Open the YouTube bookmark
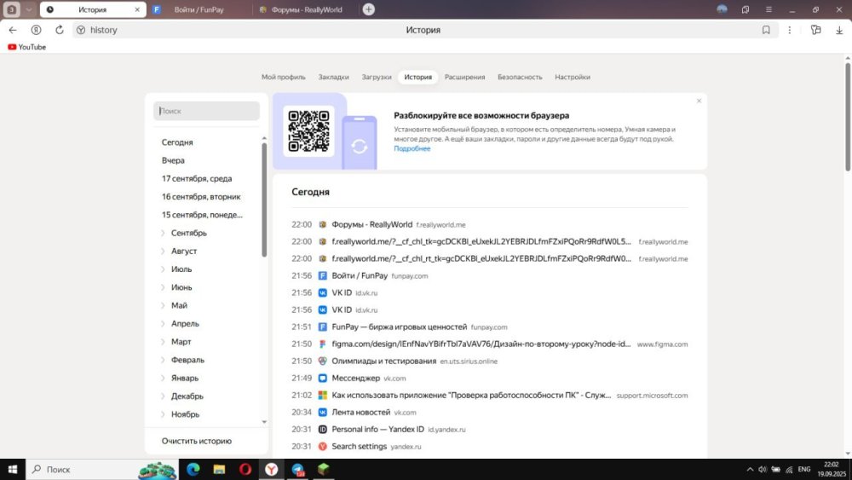The height and width of the screenshot is (480, 852). [x=26, y=47]
